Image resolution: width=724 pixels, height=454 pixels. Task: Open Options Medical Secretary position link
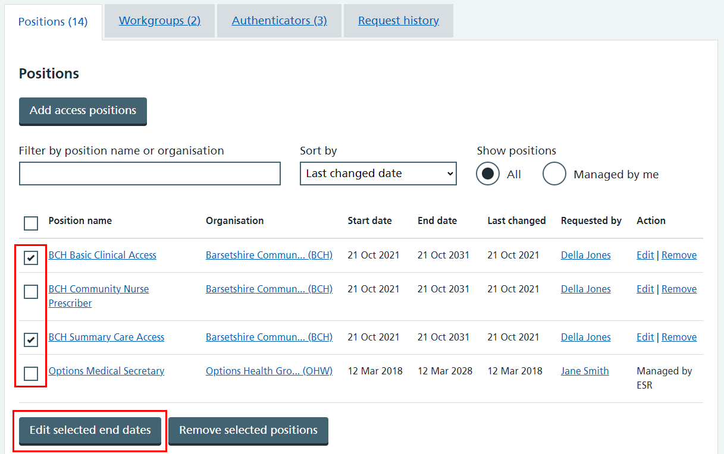106,371
